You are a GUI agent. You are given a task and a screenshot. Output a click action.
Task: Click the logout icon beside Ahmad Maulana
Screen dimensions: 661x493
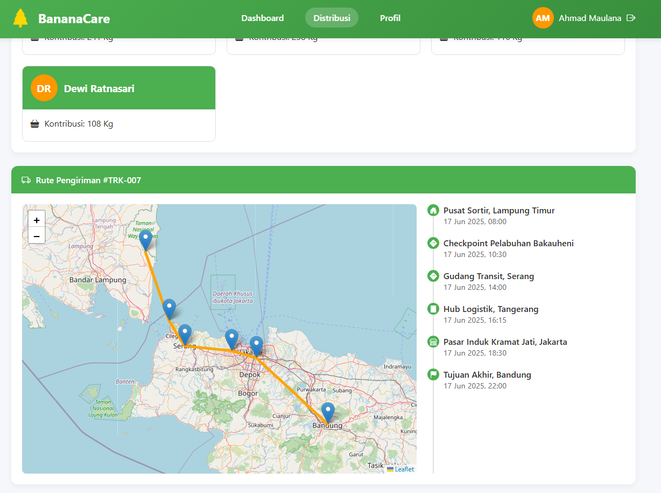[x=631, y=18]
